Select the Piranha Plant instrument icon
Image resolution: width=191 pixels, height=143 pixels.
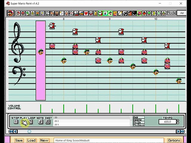coord(91,13)
